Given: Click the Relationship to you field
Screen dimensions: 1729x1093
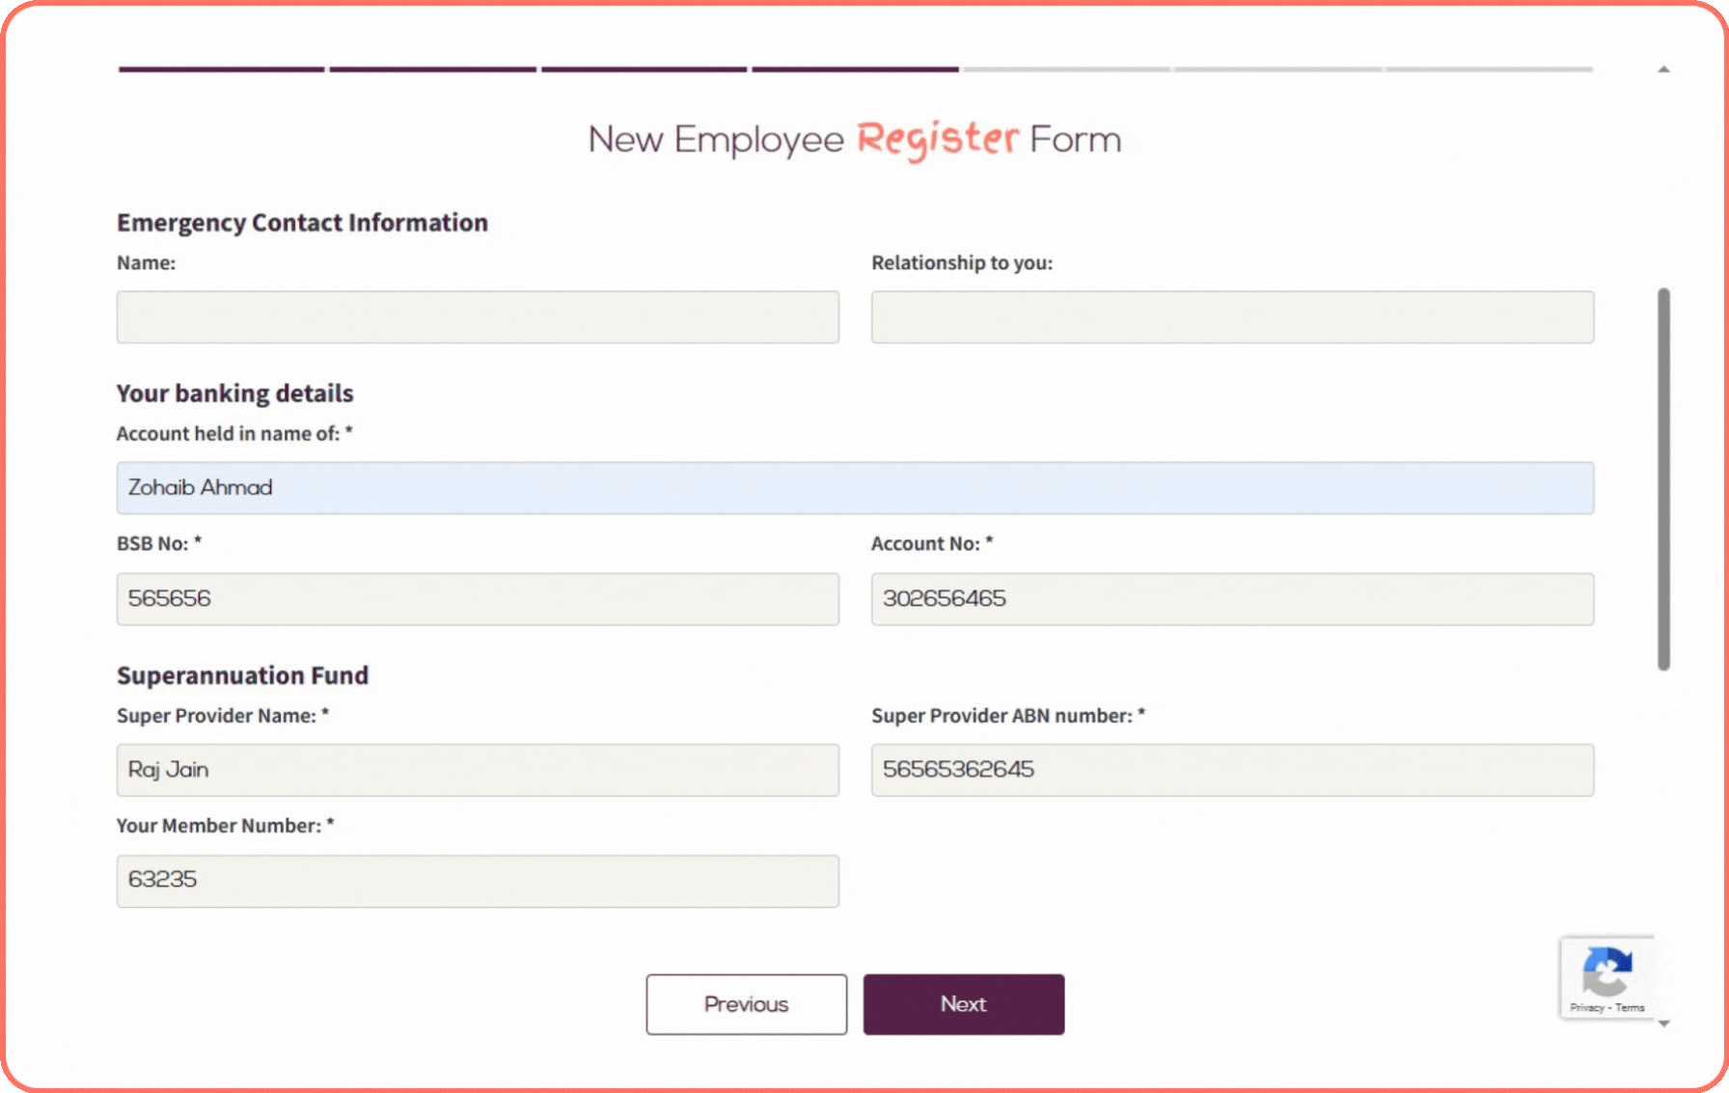Looking at the screenshot, I should click(x=1231, y=316).
